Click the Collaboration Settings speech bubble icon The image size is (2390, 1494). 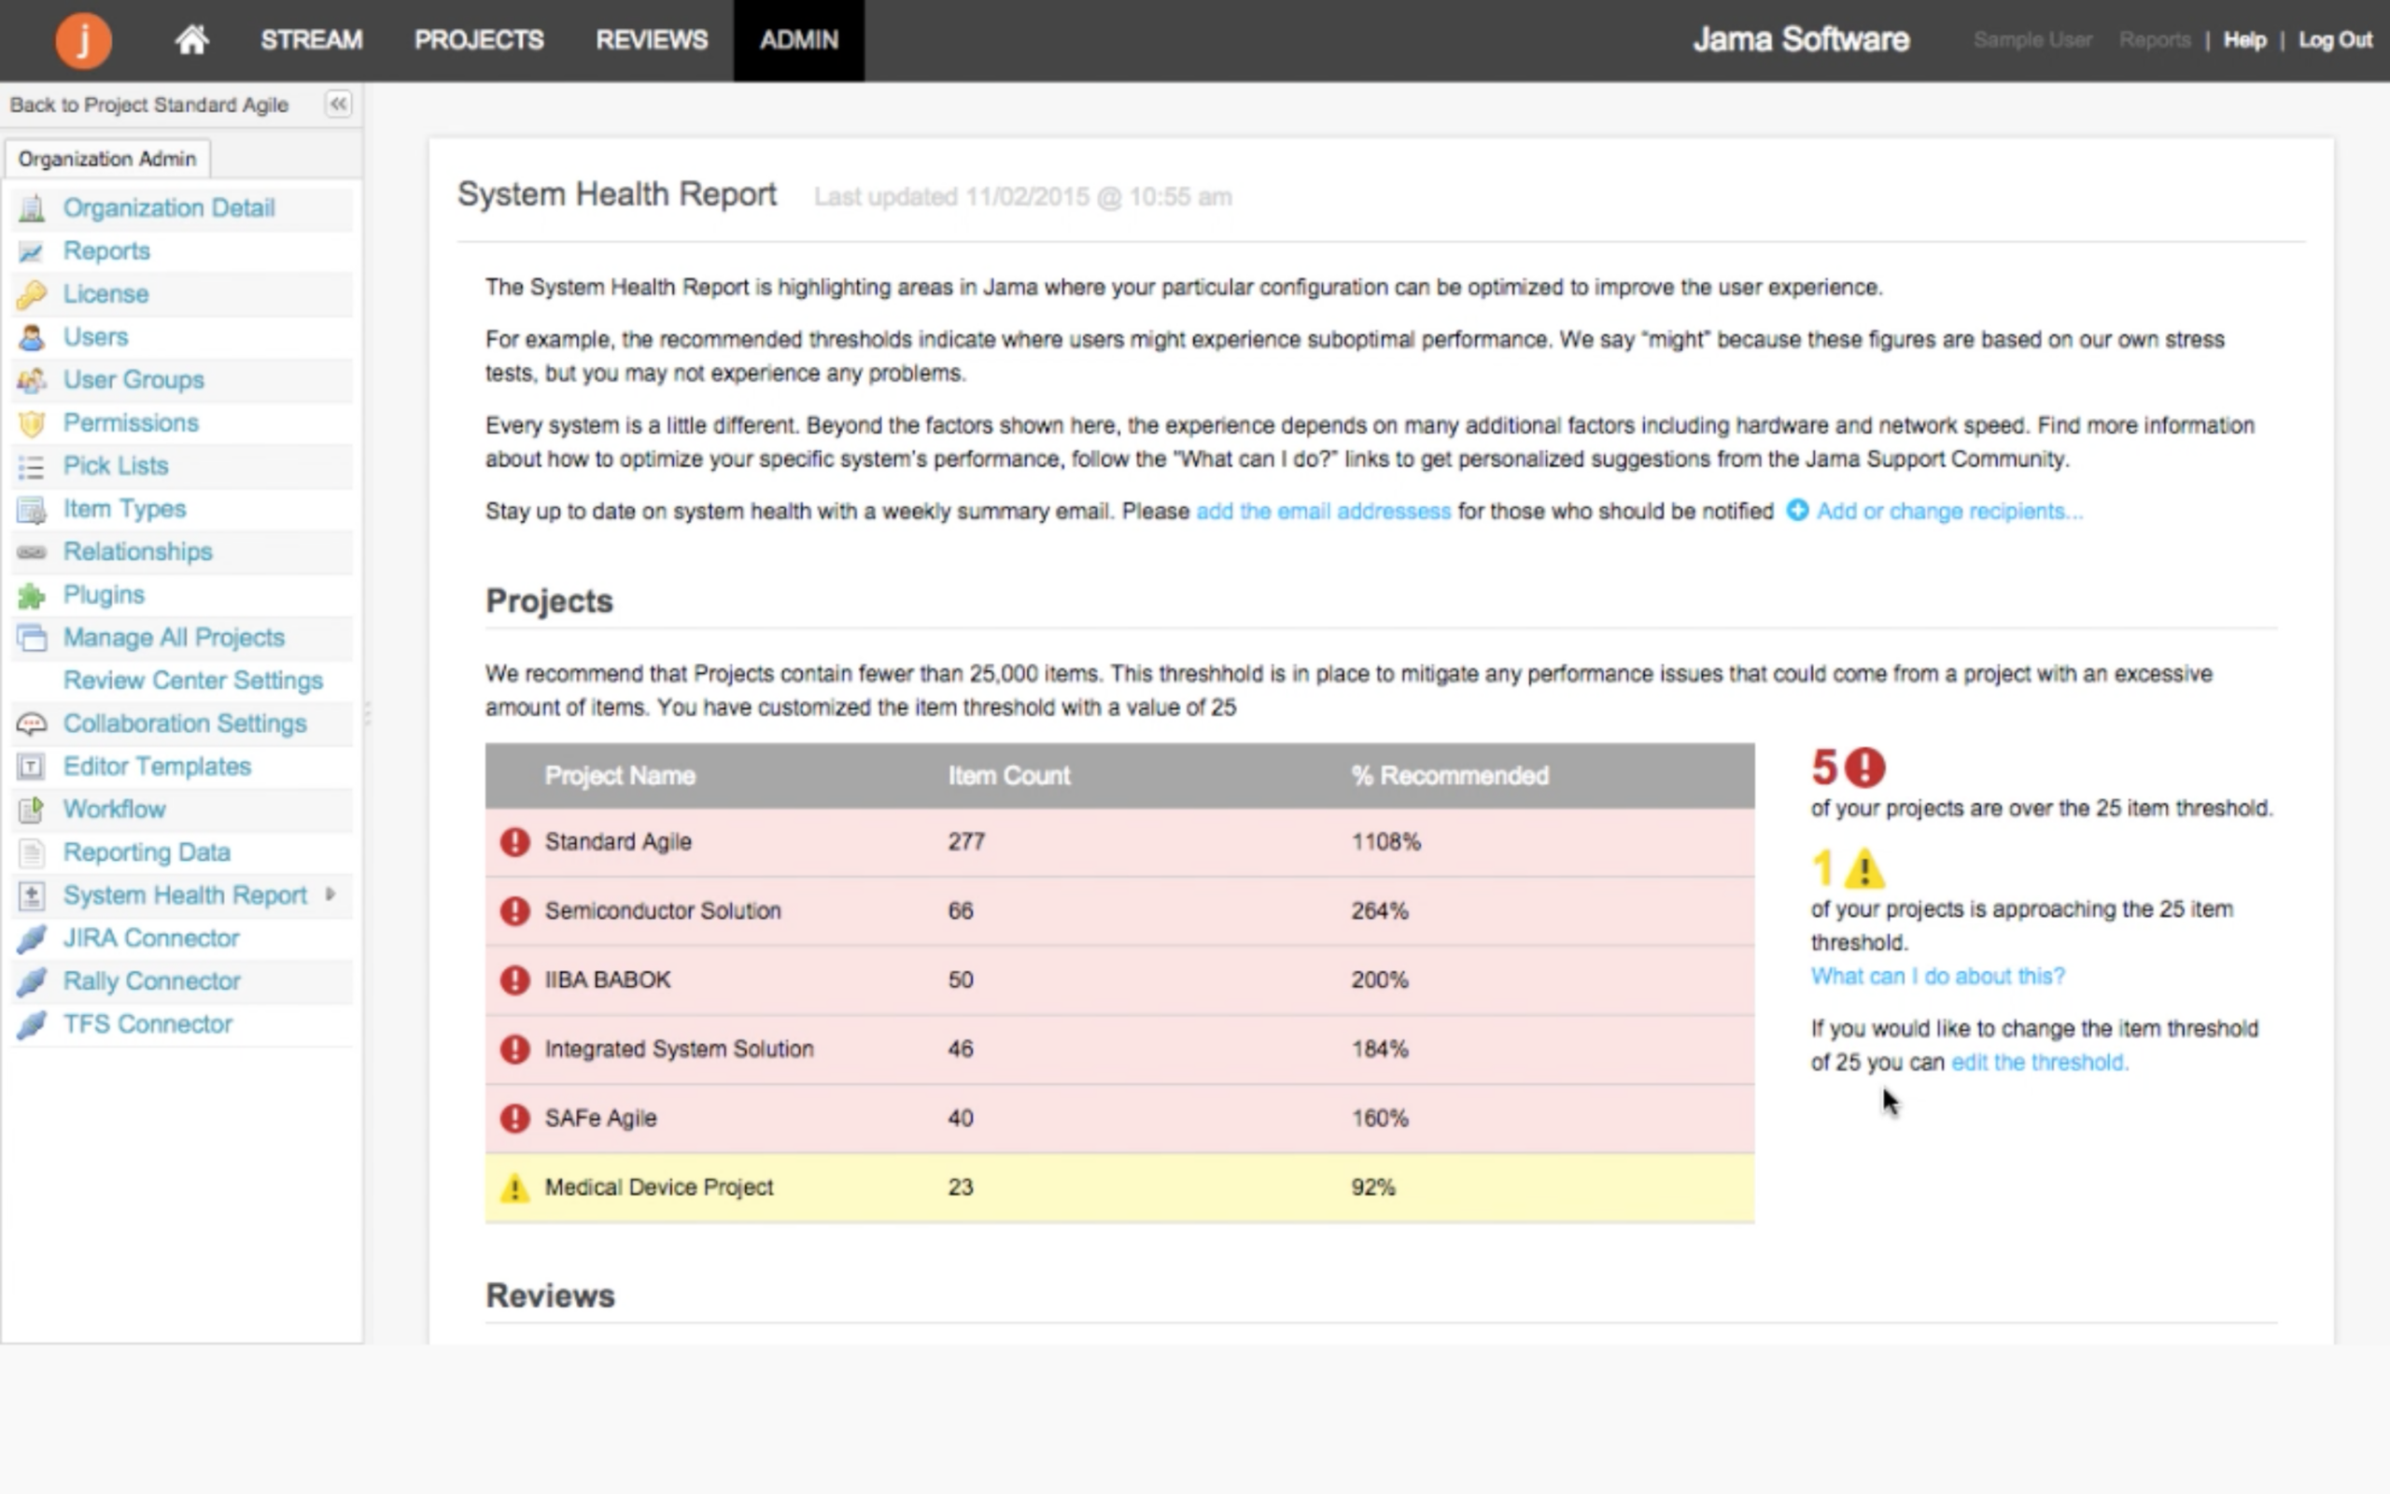coord(32,725)
